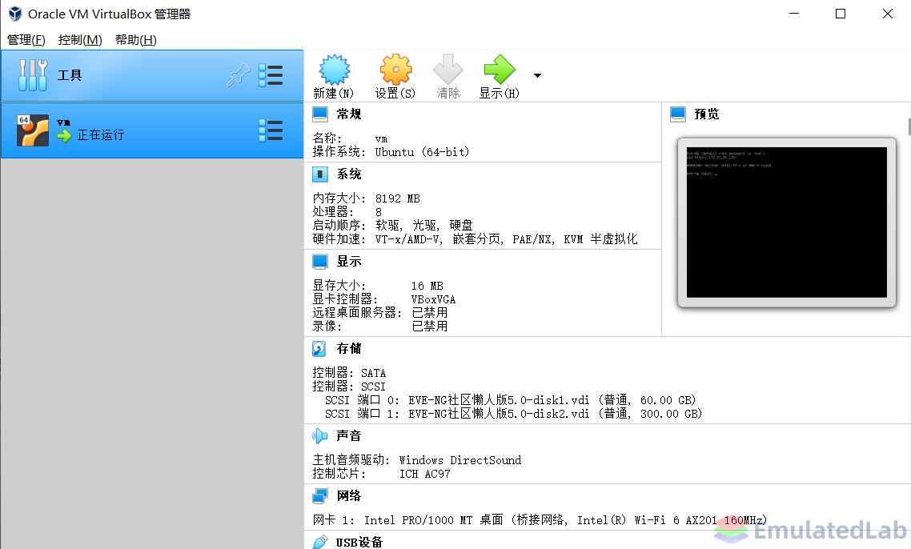Select the 工具 row label
911x549 pixels.
(x=70, y=75)
